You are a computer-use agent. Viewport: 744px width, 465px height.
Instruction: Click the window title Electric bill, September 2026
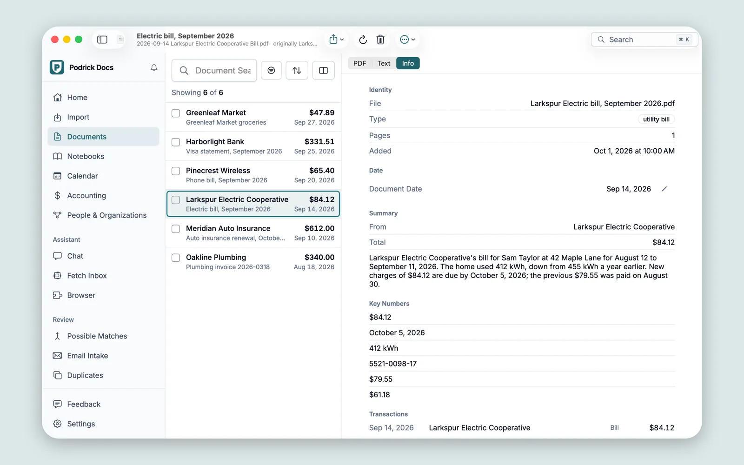[185, 36]
